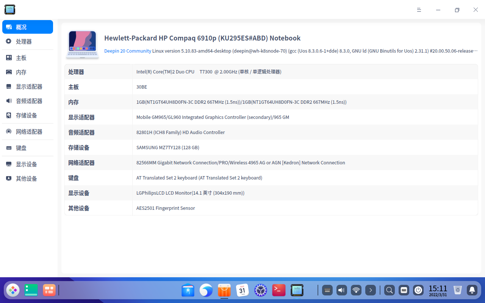Click the 显示适配器 row label in the table
This screenshot has height=303, width=485.
click(81, 117)
